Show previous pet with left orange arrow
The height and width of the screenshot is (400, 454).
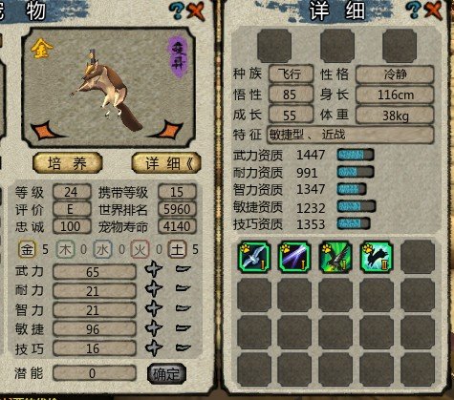(45, 130)
